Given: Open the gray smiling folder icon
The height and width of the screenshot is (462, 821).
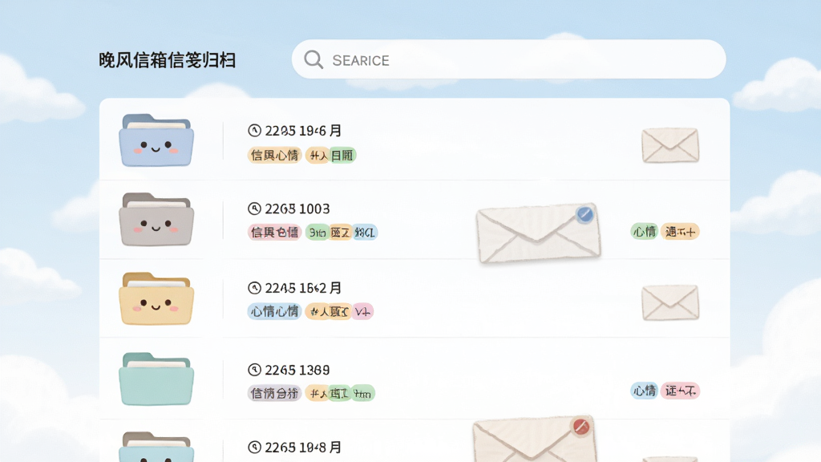Looking at the screenshot, I should pos(156,219).
